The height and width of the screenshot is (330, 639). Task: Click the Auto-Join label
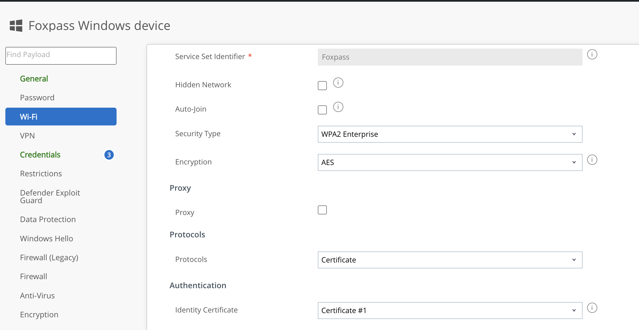point(191,109)
